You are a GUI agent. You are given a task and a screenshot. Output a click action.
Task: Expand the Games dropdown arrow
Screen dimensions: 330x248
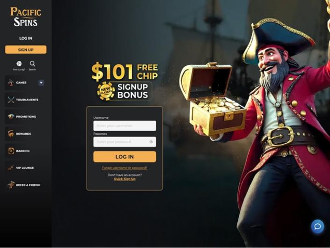[41, 83]
